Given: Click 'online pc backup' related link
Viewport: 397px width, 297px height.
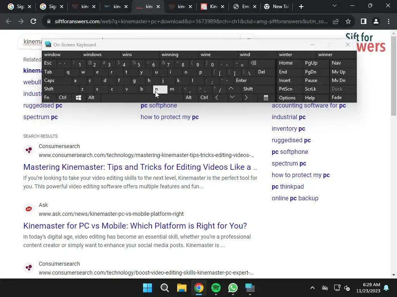Looking at the screenshot, I should 295,198.
